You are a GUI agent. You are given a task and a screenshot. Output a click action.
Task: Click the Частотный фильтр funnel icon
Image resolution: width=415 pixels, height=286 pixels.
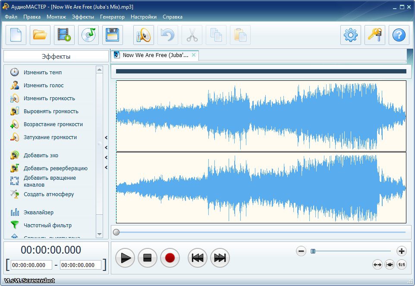15,225
